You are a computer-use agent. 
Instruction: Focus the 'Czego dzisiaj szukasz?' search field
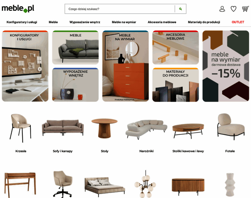120,9
